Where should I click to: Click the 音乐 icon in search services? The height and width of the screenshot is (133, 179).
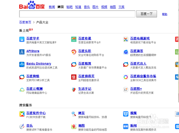click(22, 127)
